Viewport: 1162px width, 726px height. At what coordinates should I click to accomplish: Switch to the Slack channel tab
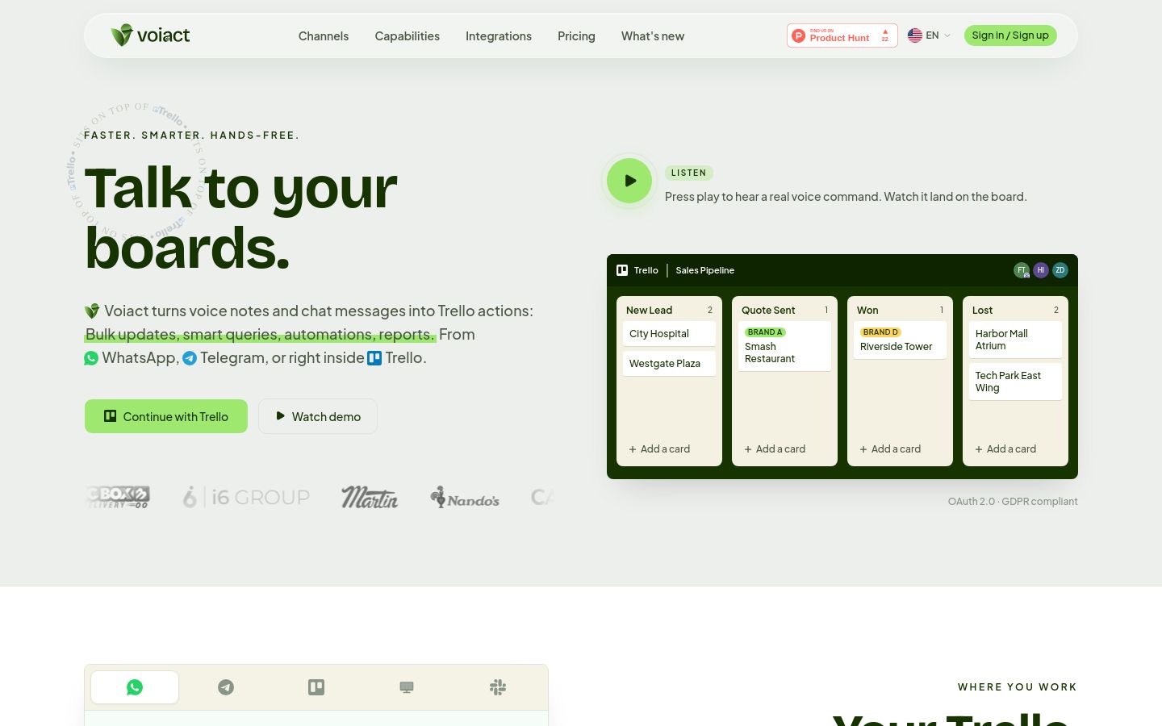pos(498,687)
